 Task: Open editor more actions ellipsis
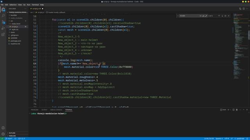click(247, 9)
